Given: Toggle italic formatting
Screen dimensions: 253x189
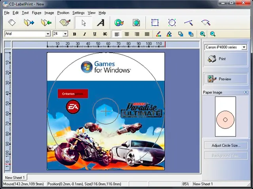Looking at the screenshot, I should 85,34.
